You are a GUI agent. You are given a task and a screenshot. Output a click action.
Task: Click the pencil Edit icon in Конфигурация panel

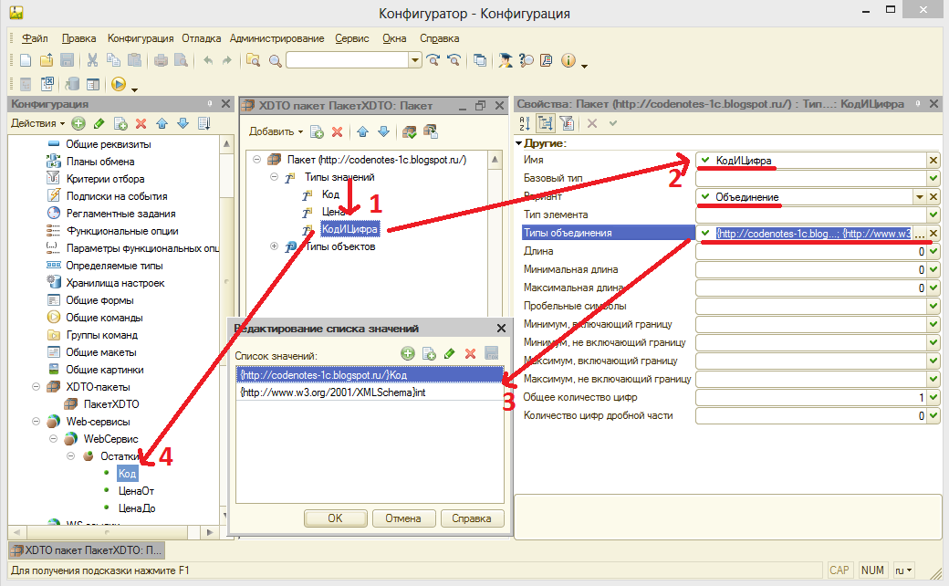[99, 123]
